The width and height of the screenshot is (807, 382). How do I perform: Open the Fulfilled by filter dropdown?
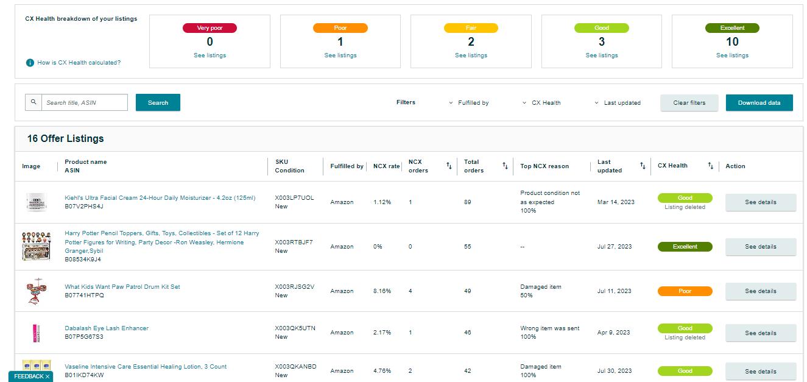(x=469, y=103)
